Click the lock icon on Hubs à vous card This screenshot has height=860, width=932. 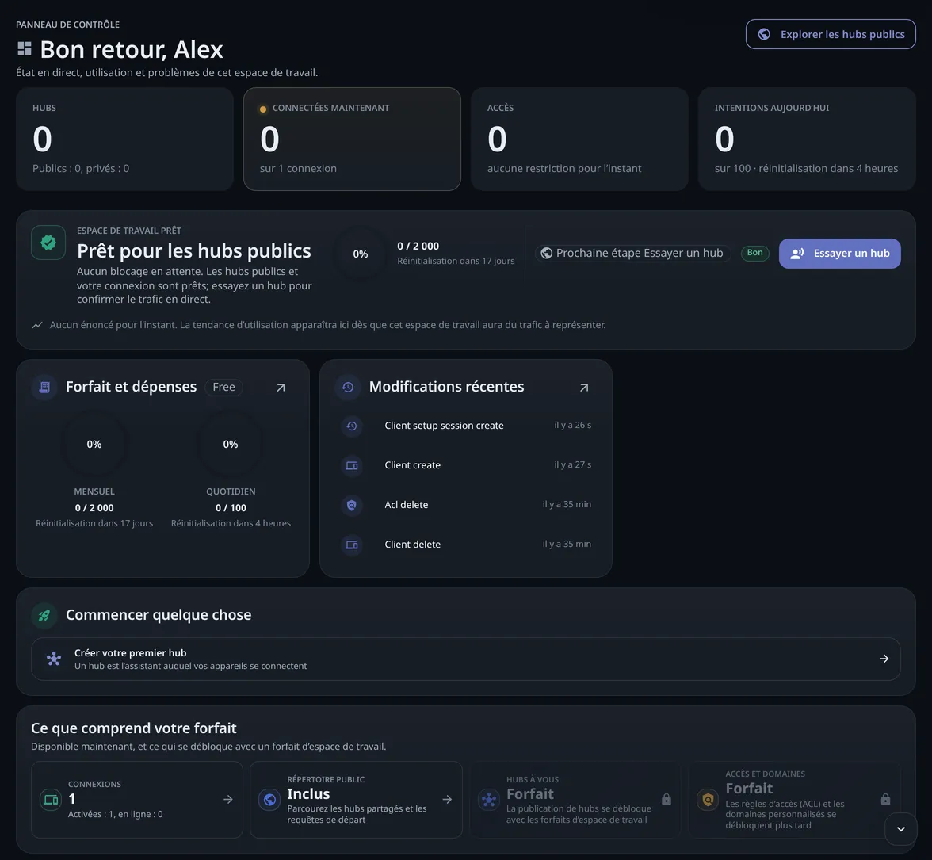coord(667,800)
